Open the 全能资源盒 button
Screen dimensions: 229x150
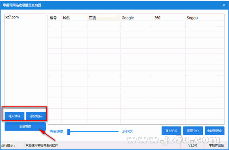(214, 131)
